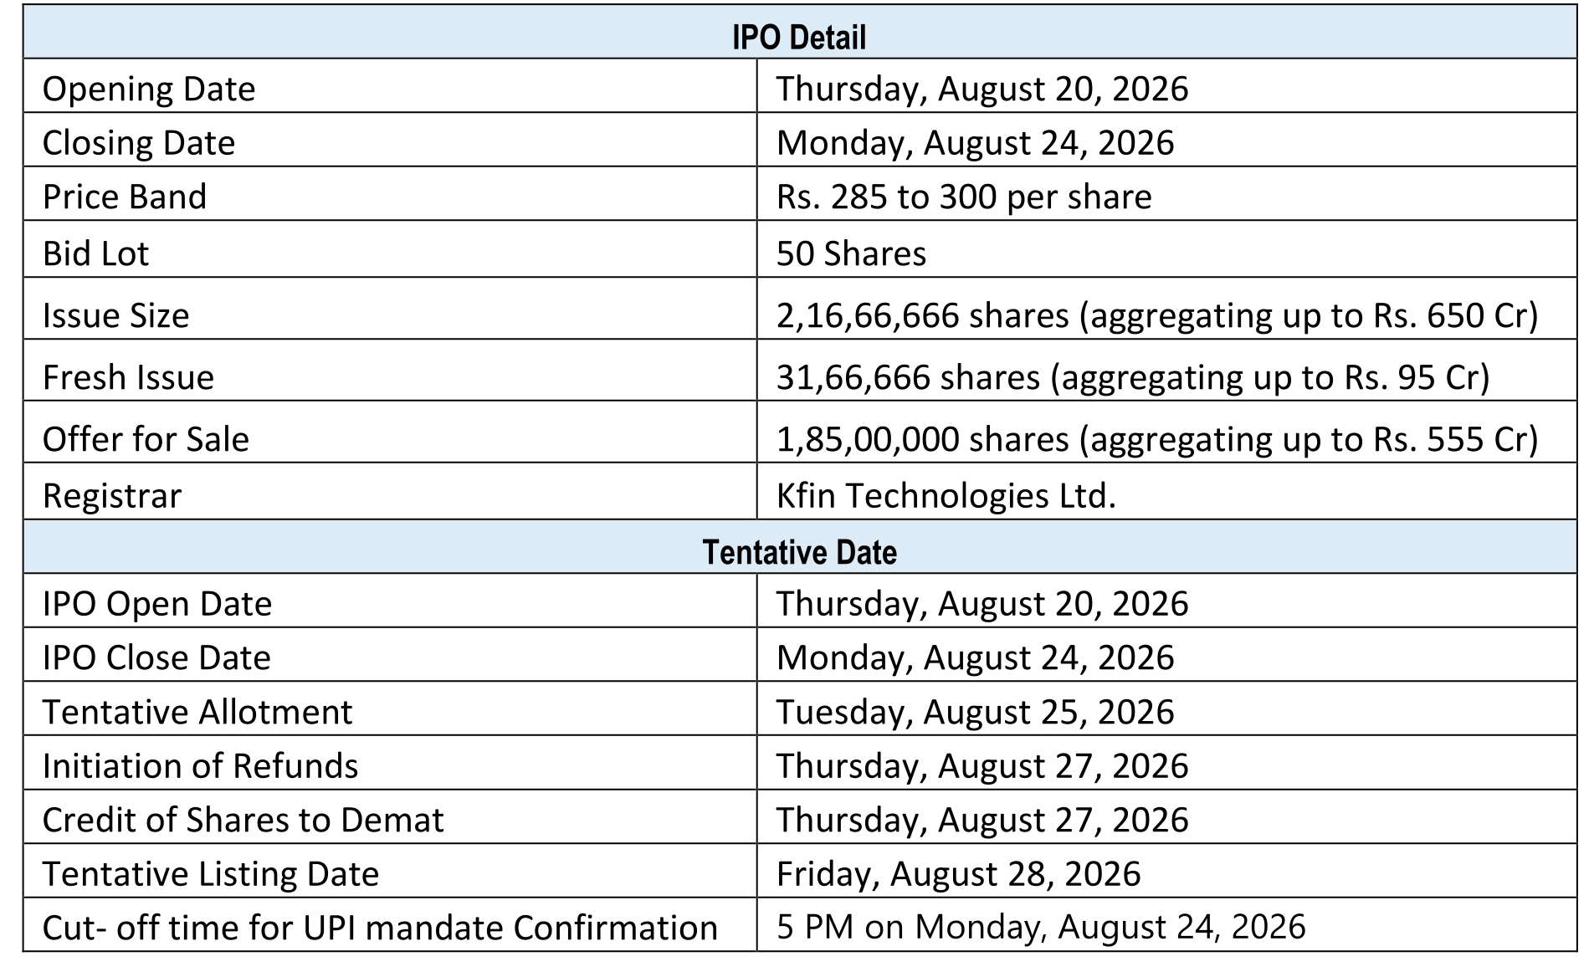Select the IPO Detail header row
This screenshot has height=977, width=1594.
pos(799,32)
